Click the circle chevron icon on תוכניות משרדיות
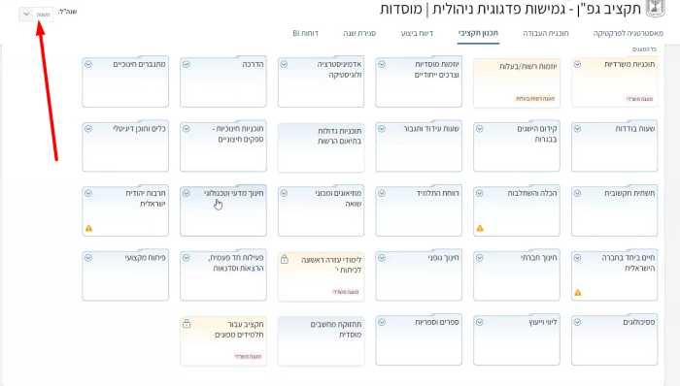Screen dimensions: 680x386 (x=577, y=64)
